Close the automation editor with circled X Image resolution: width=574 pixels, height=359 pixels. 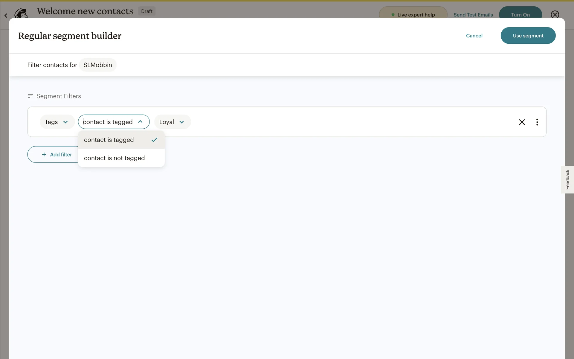(555, 15)
